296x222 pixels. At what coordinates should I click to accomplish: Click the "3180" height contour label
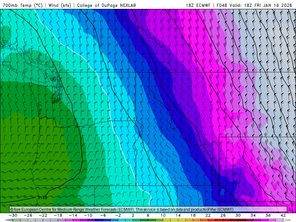coord(42,198)
